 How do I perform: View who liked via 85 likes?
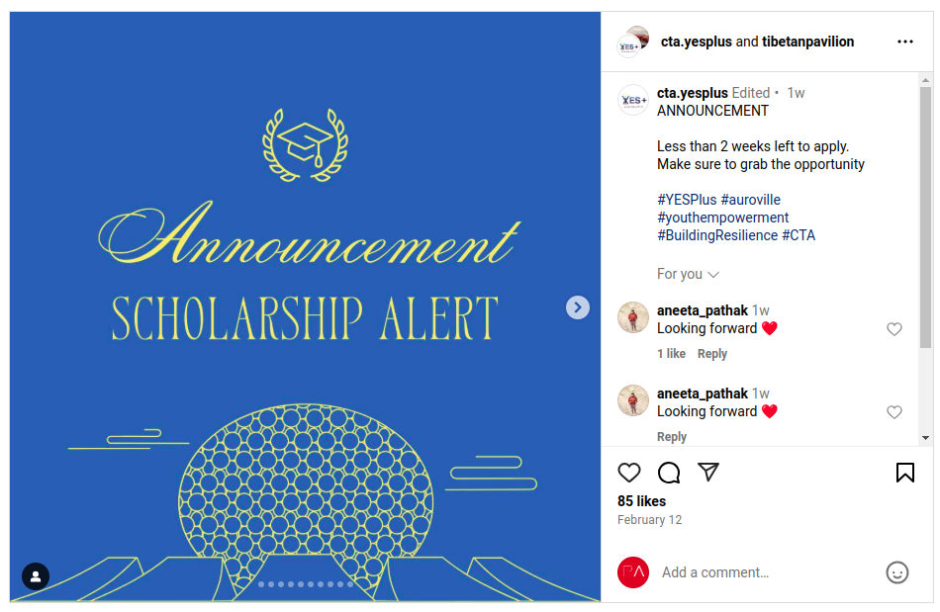click(641, 501)
